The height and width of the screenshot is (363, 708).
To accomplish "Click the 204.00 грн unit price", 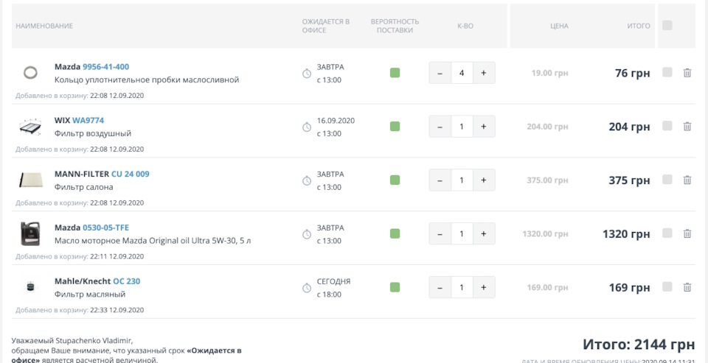I will (x=547, y=127).
